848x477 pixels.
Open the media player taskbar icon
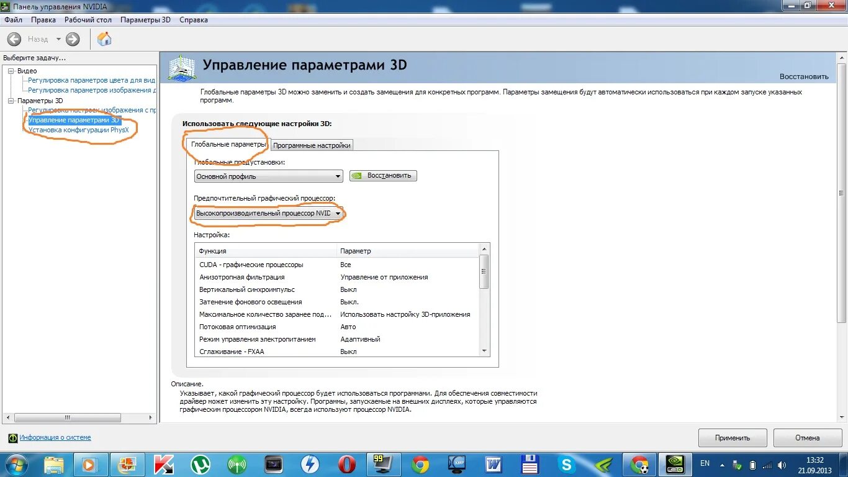pyautogui.click(x=90, y=465)
